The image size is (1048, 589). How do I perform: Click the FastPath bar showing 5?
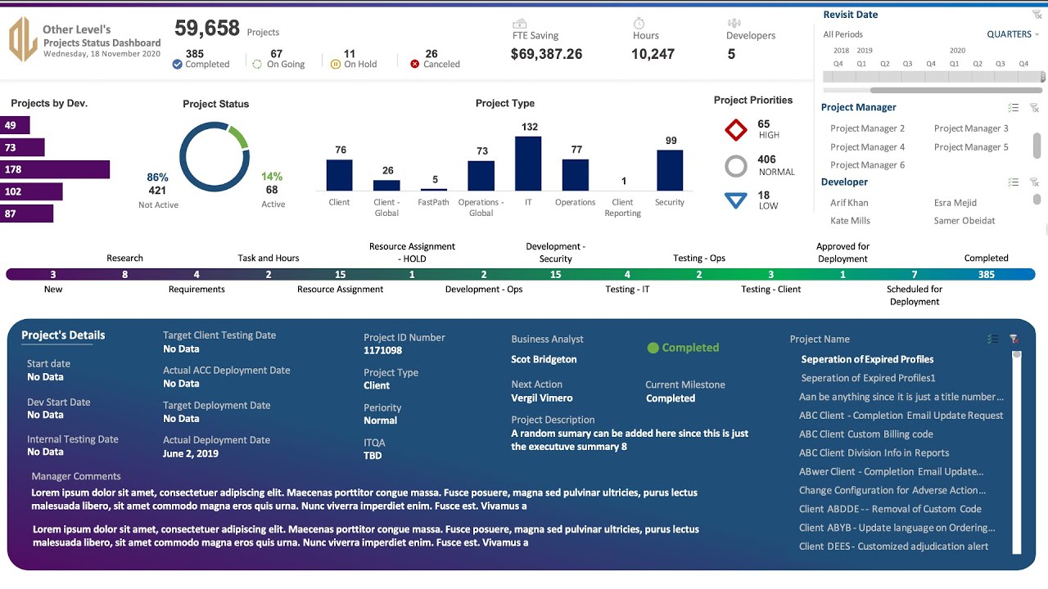pyautogui.click(x=434, y=190)
